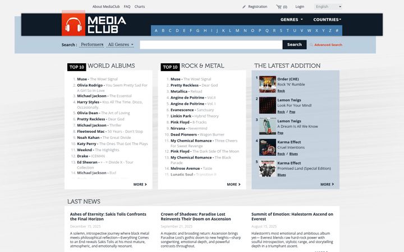Screen dimensions: 404x252
Task: Open Katy Perry album entry
Action: pyautogui.click(x=112, y=144)
